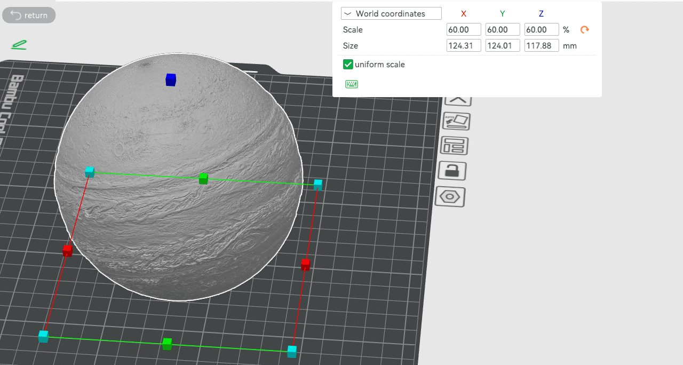Click the plate auto-orient icon
The image size is (683, 365).
456,121
